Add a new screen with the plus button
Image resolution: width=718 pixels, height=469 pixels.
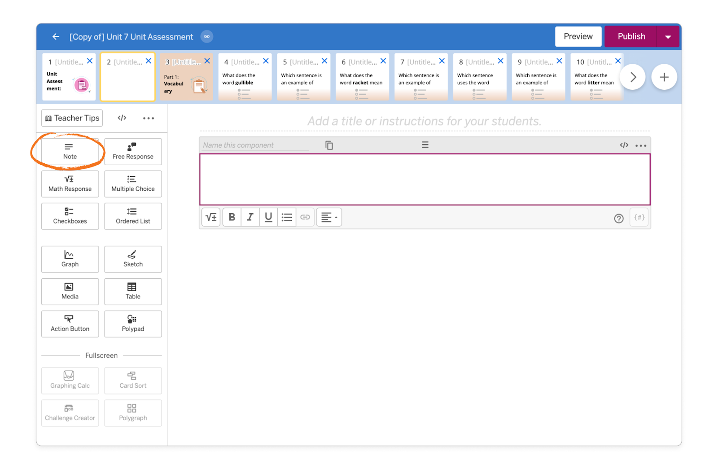coord(664,77)
